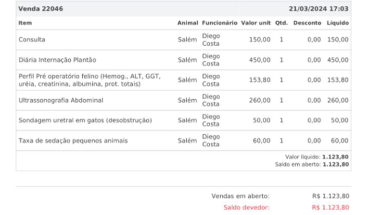Screen dimensions: 367x215
Task: Select the Consulta item row
Action: pyautogui.click(x=32, y=39)
